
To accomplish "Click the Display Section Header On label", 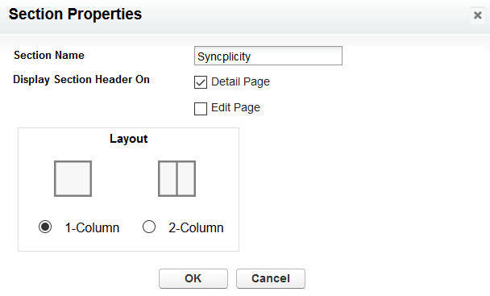I will point(81,80).
